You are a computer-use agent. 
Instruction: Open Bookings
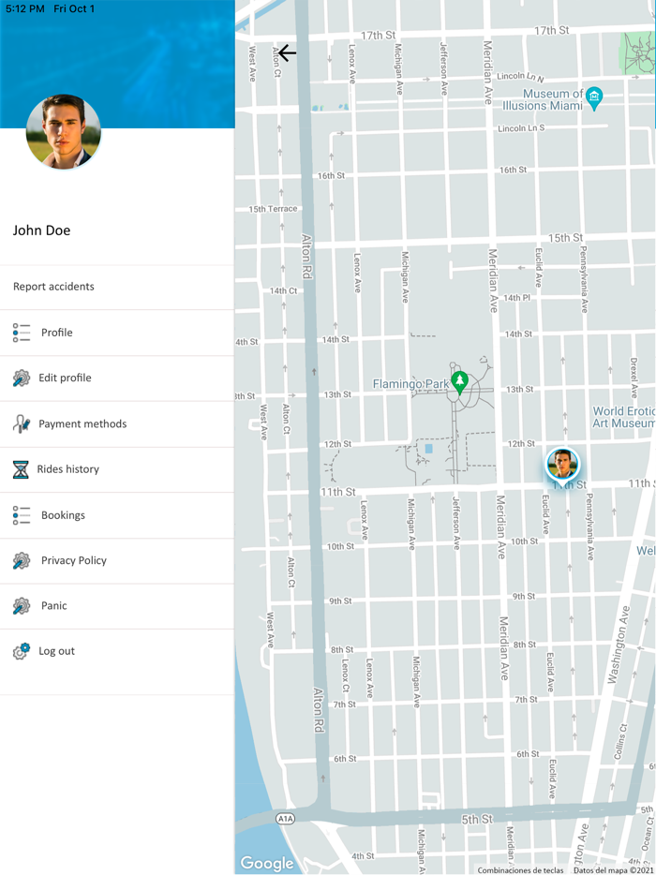(117, 515)
